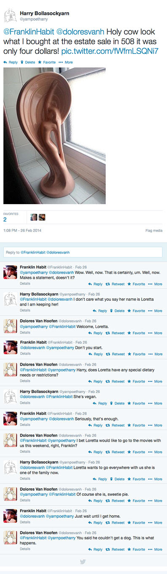The height and width of the screenshot is (574, 167).
Task: Favorite Dolores's 'Welcome, Loretta' tweet
Action: 136,333
